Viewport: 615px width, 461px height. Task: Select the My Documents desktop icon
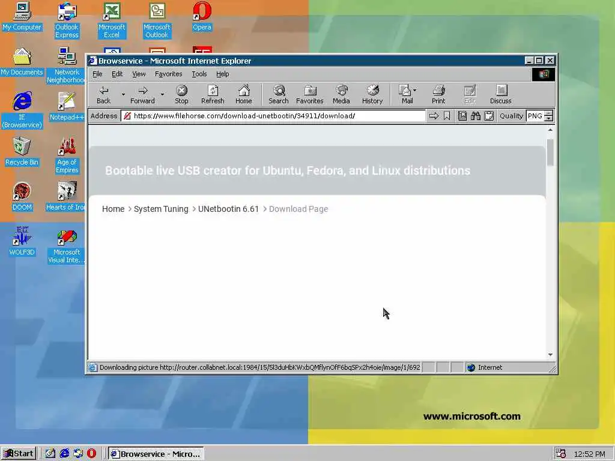(22, 62)
